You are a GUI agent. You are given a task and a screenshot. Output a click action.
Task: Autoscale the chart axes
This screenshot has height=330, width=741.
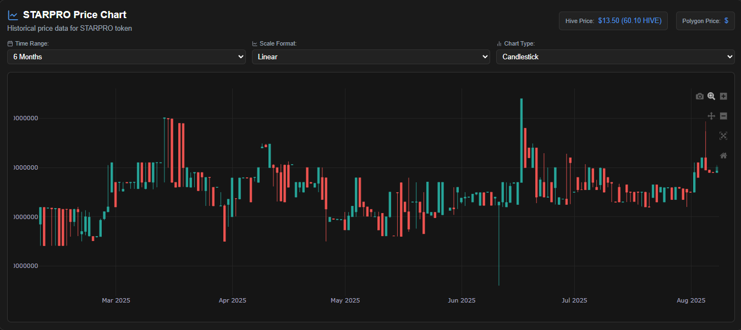pos(723,136)
